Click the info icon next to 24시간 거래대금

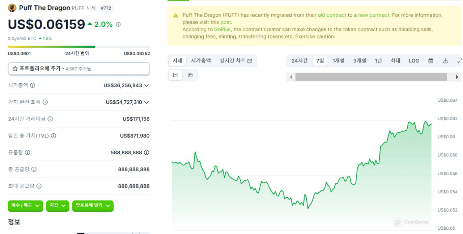coord(50,119)
